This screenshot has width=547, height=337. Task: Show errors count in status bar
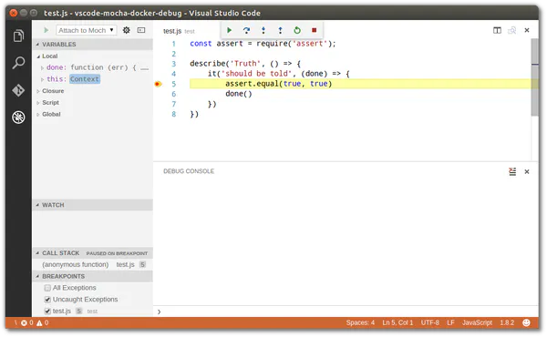click(x=26, y=322)
